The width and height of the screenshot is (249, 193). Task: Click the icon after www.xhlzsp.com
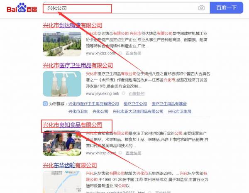click(120, 153)
